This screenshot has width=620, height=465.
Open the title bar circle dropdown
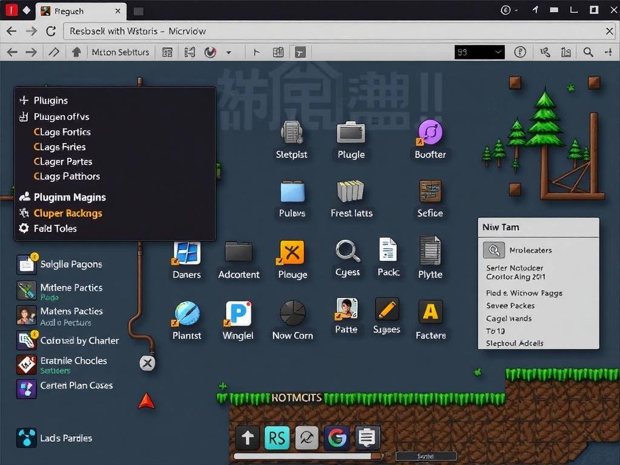[509, 10]
